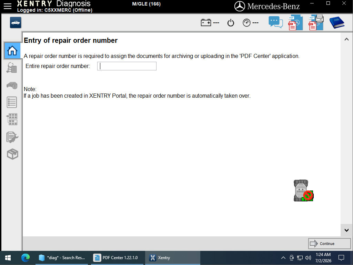Open the package box sidebar icon
353x265 pixels.
[12, 154]
